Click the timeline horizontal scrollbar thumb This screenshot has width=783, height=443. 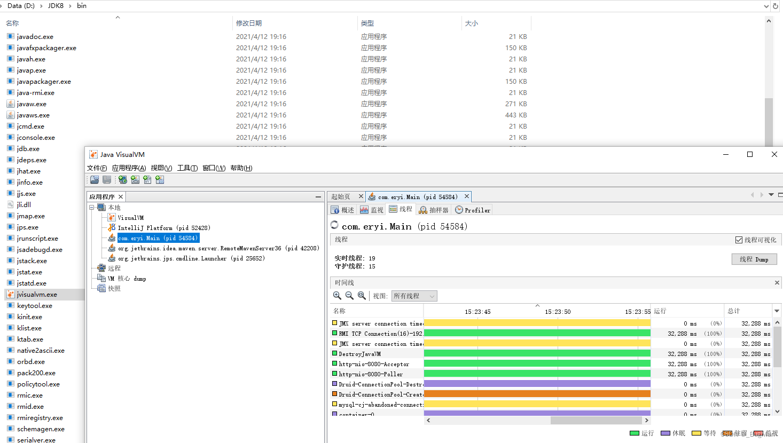coord(596,420)
